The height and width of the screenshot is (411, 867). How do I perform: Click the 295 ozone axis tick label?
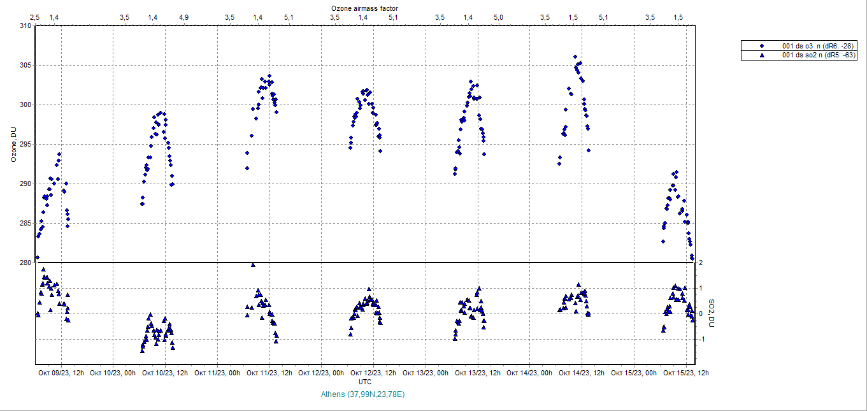tap(25, 144)
